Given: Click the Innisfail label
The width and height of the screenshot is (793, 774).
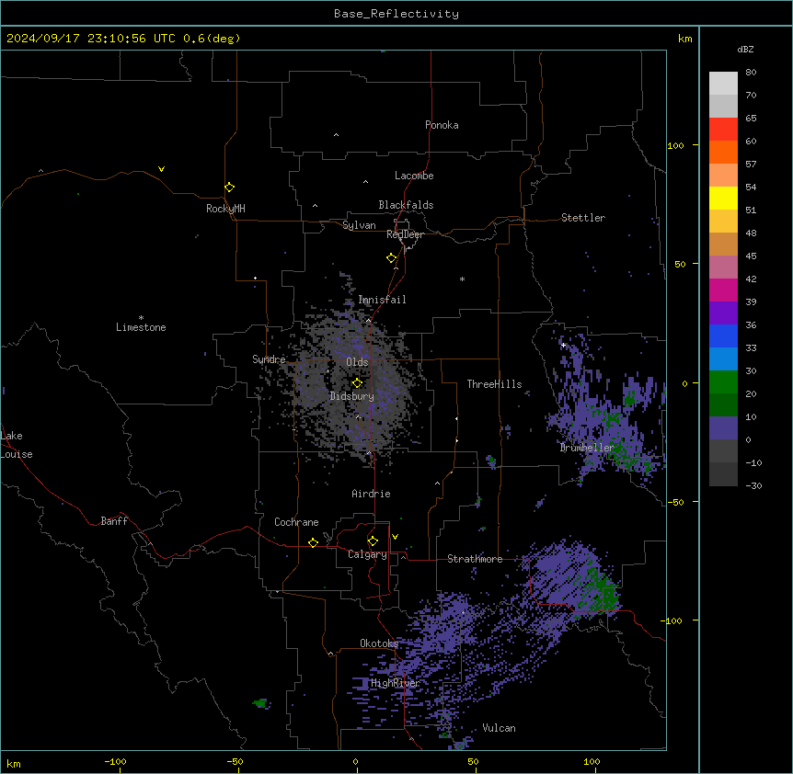Looking at the screenshot, I should click(x=382, y=300).
